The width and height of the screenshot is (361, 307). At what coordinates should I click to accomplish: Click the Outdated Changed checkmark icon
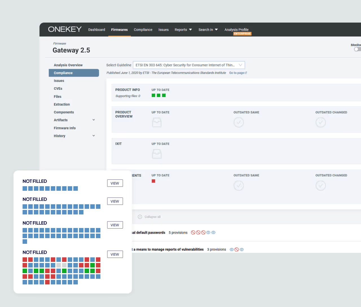pos(320,122)
